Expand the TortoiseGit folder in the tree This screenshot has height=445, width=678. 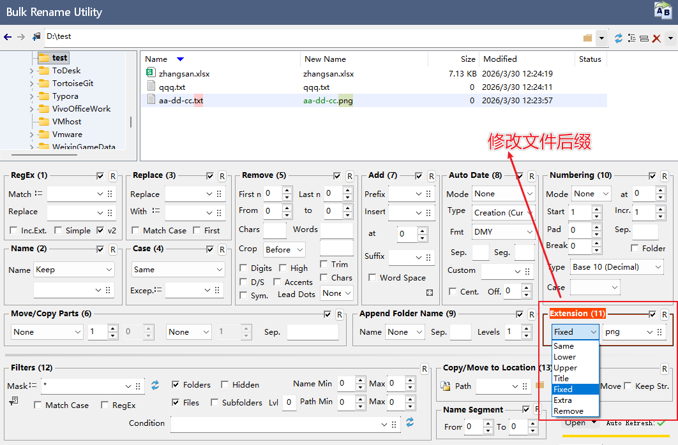pos(32,84)
